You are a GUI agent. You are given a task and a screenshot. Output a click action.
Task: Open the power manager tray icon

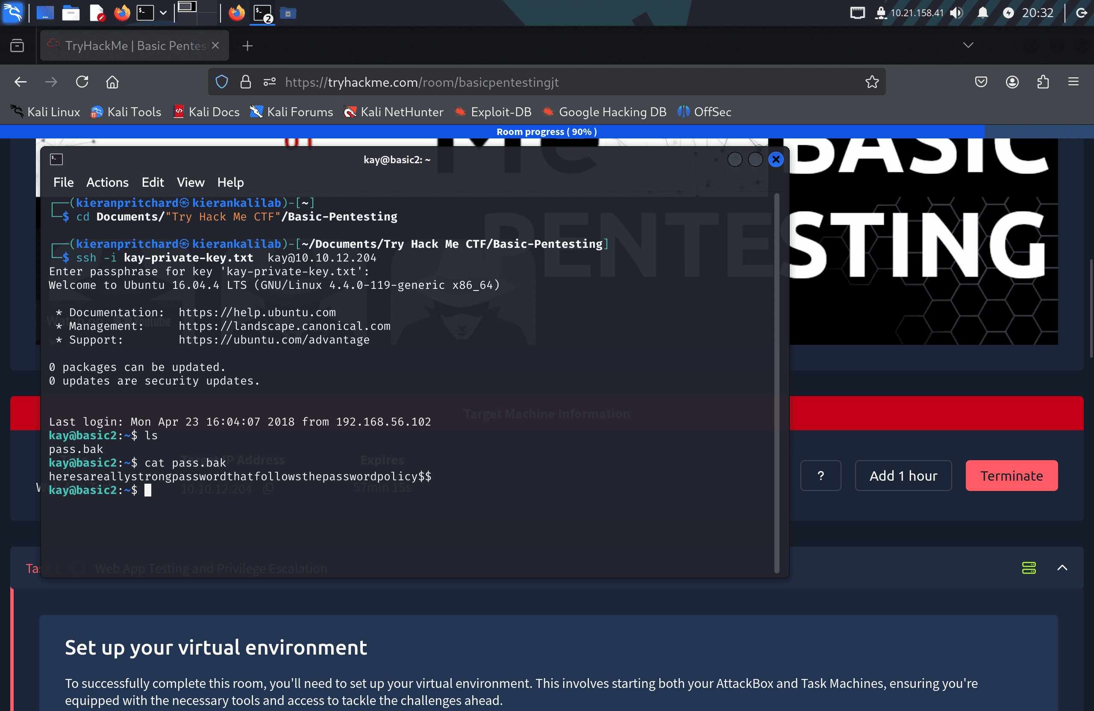click(x=1009, y=13)
